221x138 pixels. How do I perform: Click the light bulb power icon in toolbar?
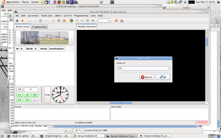[53, 21]
